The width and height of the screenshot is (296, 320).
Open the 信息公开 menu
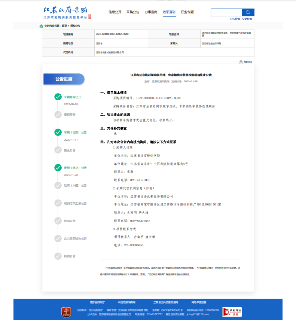115,12
